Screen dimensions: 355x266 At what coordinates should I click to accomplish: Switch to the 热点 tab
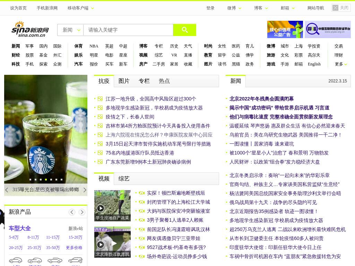click(164, 81)
